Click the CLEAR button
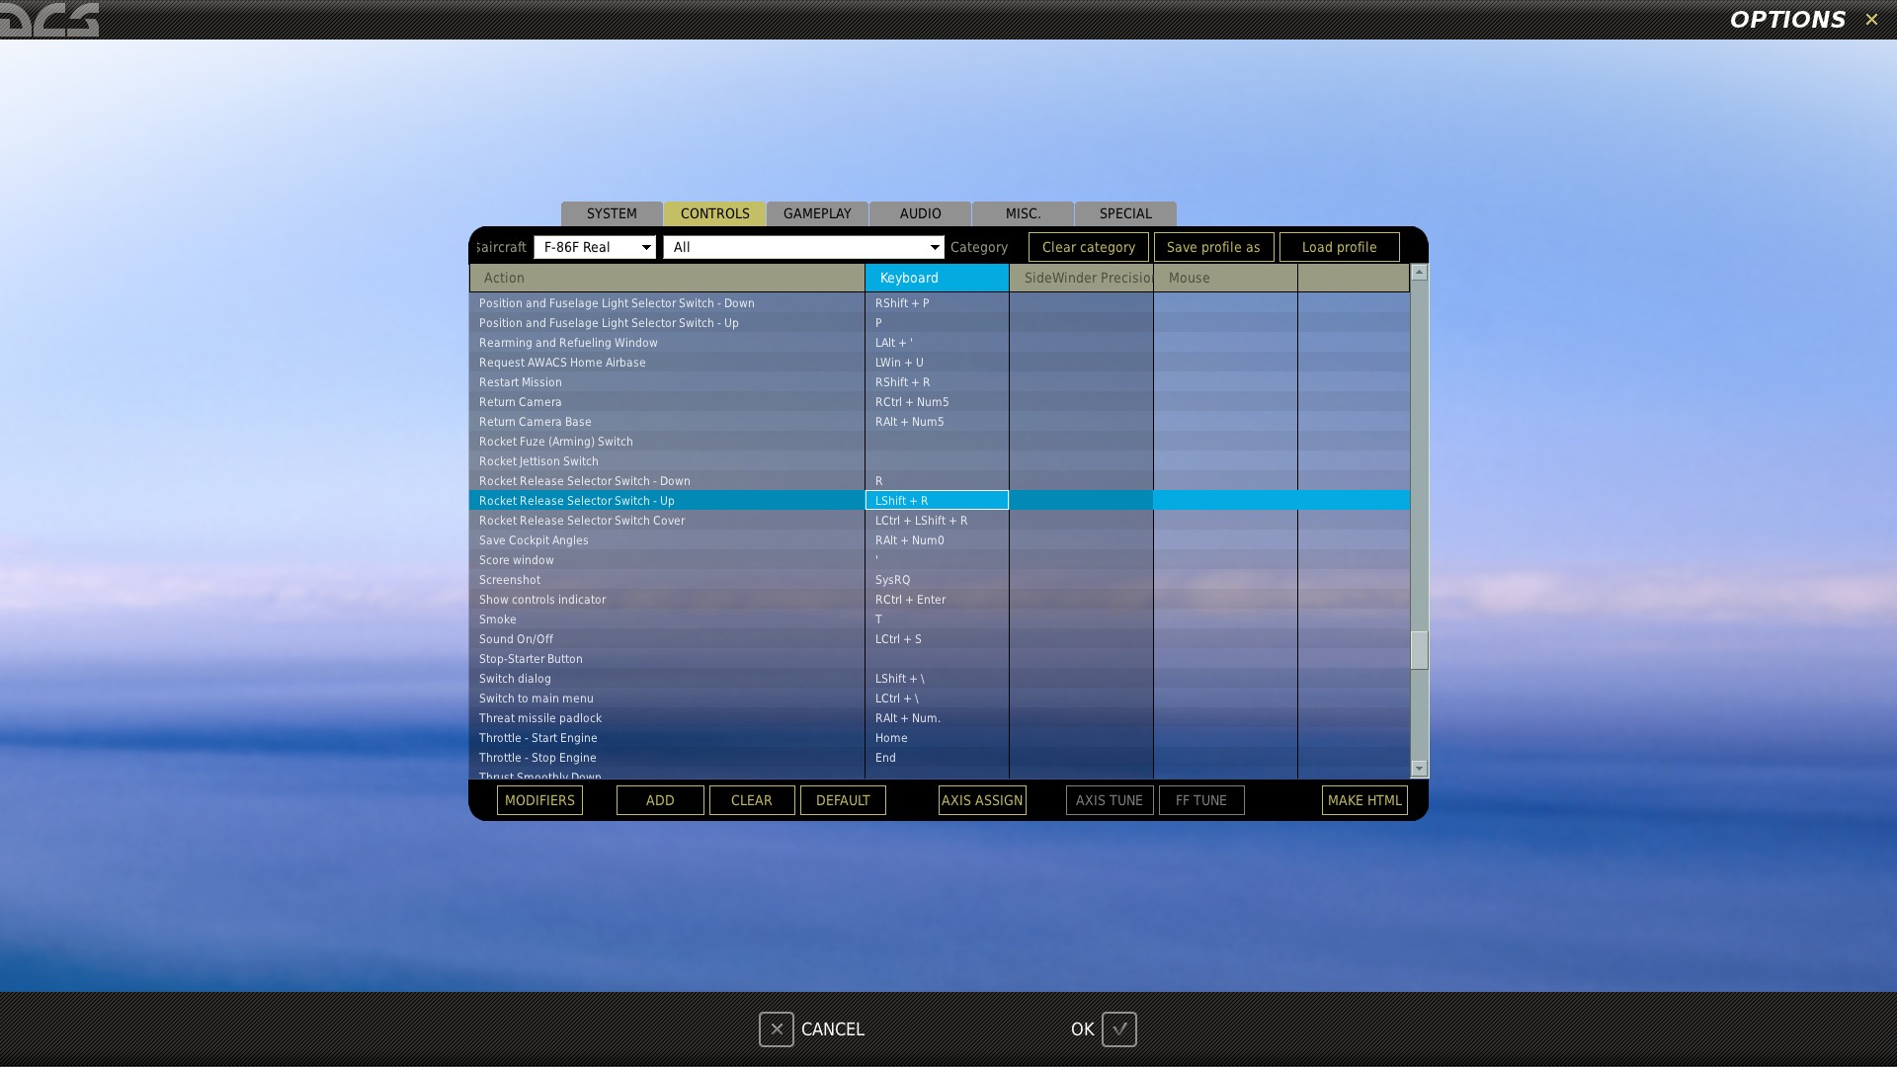Screen dimensions: 1897x1067 pos(751,800)
